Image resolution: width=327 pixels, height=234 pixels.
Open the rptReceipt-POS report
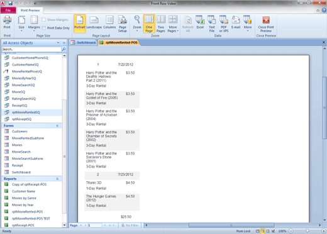23,225
